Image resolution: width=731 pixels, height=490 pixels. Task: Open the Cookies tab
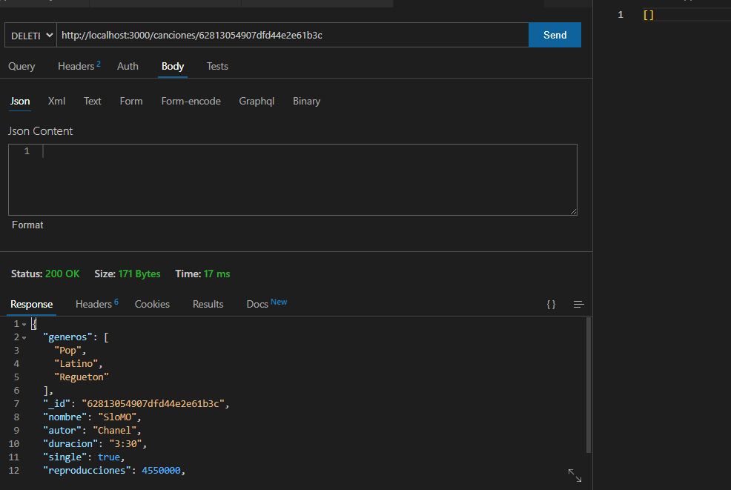(x=152, y=304)
